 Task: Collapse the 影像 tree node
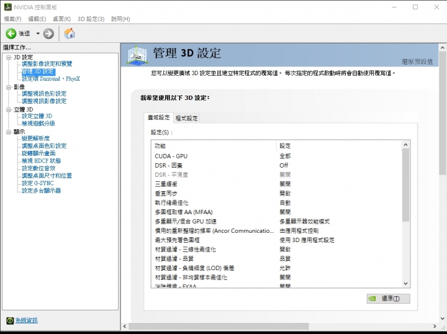(9, 87)
